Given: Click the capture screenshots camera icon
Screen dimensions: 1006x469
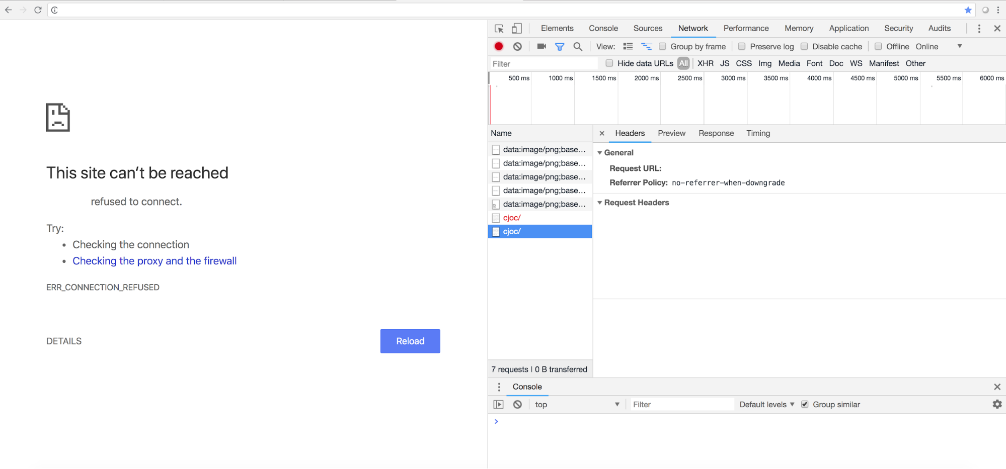Looking at the screenshot, I should 541,46.
